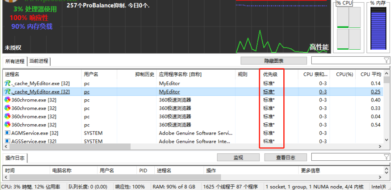The image size is (391, 190).
Task: Click the 高性能 power plan label on the graph
Action: pyautogui.click(x=319, y=47)
